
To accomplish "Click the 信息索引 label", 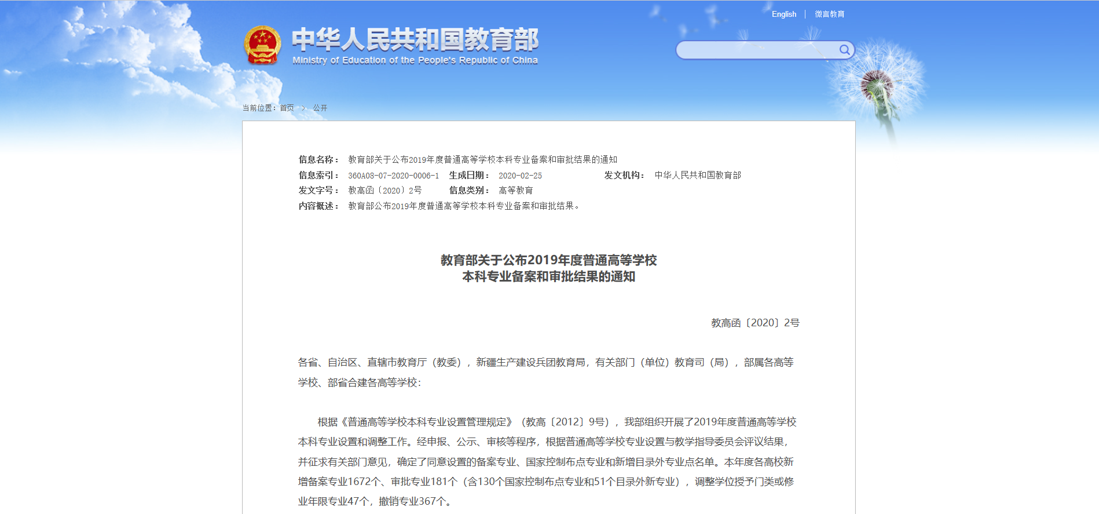I will coord(319,175).
